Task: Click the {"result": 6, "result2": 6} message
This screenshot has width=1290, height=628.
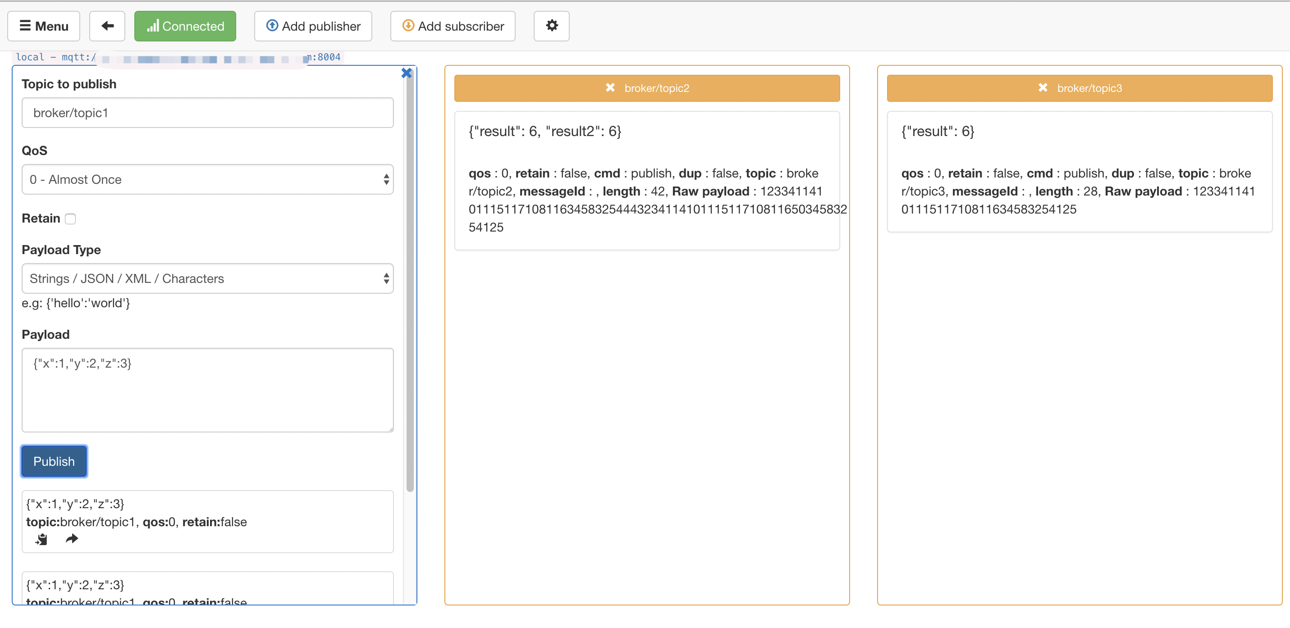Action: [x=545, y=131]
